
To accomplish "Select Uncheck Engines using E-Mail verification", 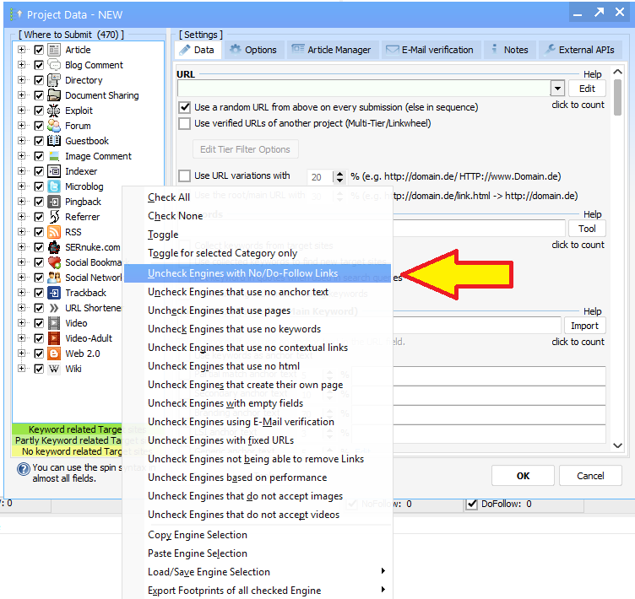I will click(x=258, y=422).
